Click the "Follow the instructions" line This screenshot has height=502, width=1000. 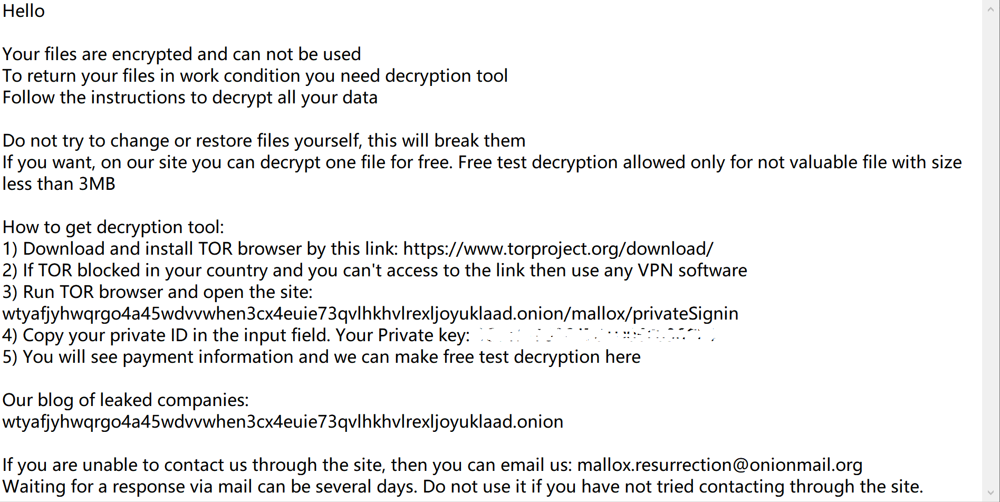[190, 98]
